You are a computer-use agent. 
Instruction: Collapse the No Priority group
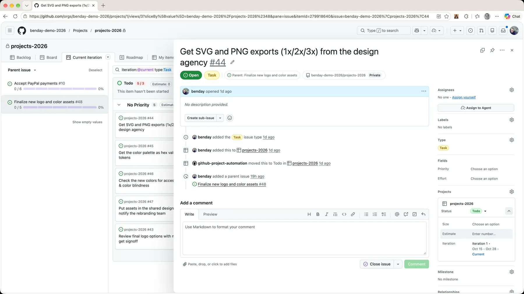coord(119,105)
